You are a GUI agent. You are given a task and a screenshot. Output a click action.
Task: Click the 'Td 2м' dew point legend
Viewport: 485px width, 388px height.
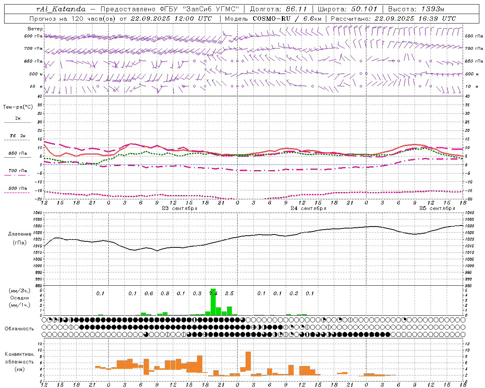click(x=17, y=136)
